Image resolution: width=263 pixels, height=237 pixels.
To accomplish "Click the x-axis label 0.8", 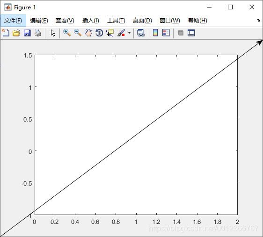I will tap(116, 222).
